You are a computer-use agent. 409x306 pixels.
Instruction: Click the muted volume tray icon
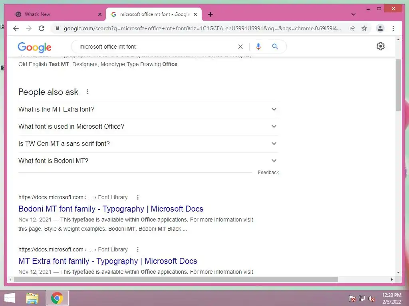pyautogui.click(x=371, y=298)
